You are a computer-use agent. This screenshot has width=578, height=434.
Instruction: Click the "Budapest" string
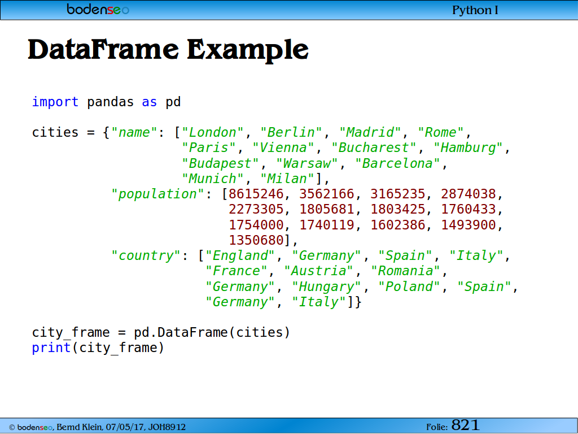221,163
